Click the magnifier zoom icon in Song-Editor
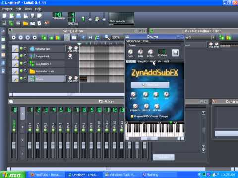The height and width of the screenshot is (178, 238). (107, 37)
